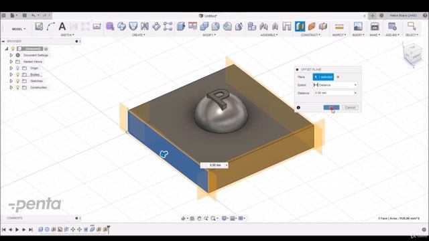Click Cancel in Offset Plane dialog

pos(350,107)
